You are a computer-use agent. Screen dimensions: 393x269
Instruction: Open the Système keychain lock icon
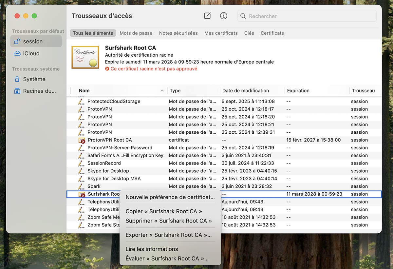click(x=17, y=79)
